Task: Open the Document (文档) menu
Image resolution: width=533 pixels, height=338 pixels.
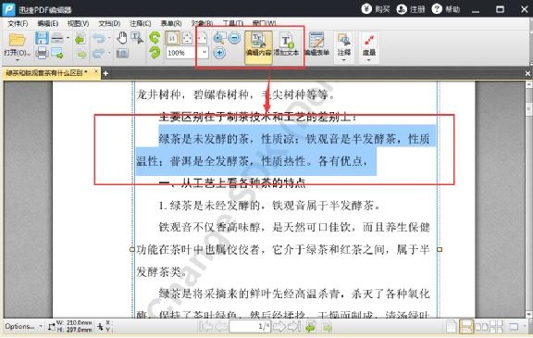Action: 109,23
